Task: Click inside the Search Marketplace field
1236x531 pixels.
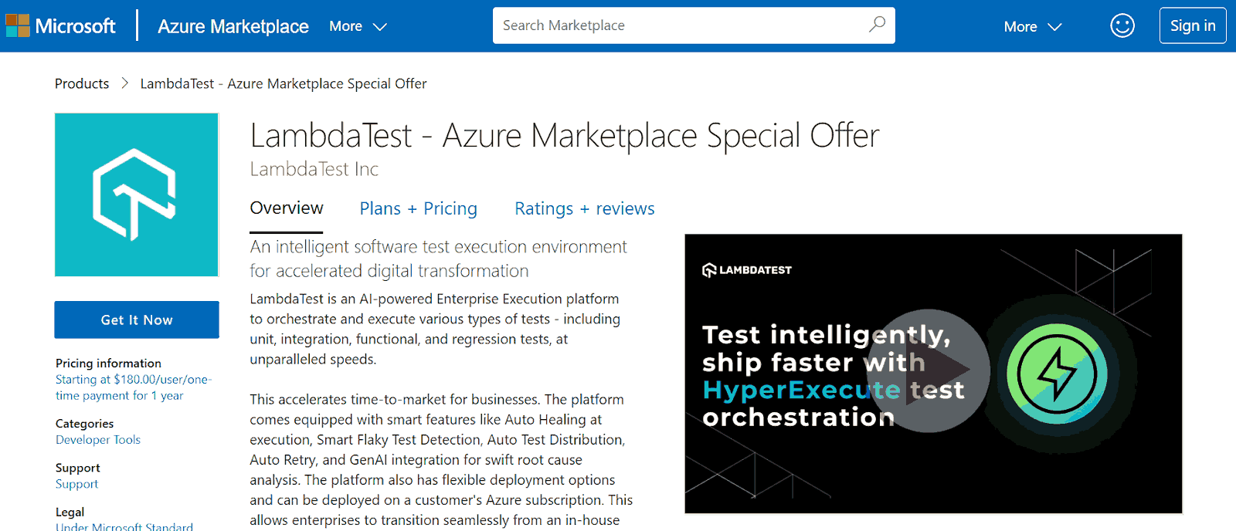Action: [680, 25]
